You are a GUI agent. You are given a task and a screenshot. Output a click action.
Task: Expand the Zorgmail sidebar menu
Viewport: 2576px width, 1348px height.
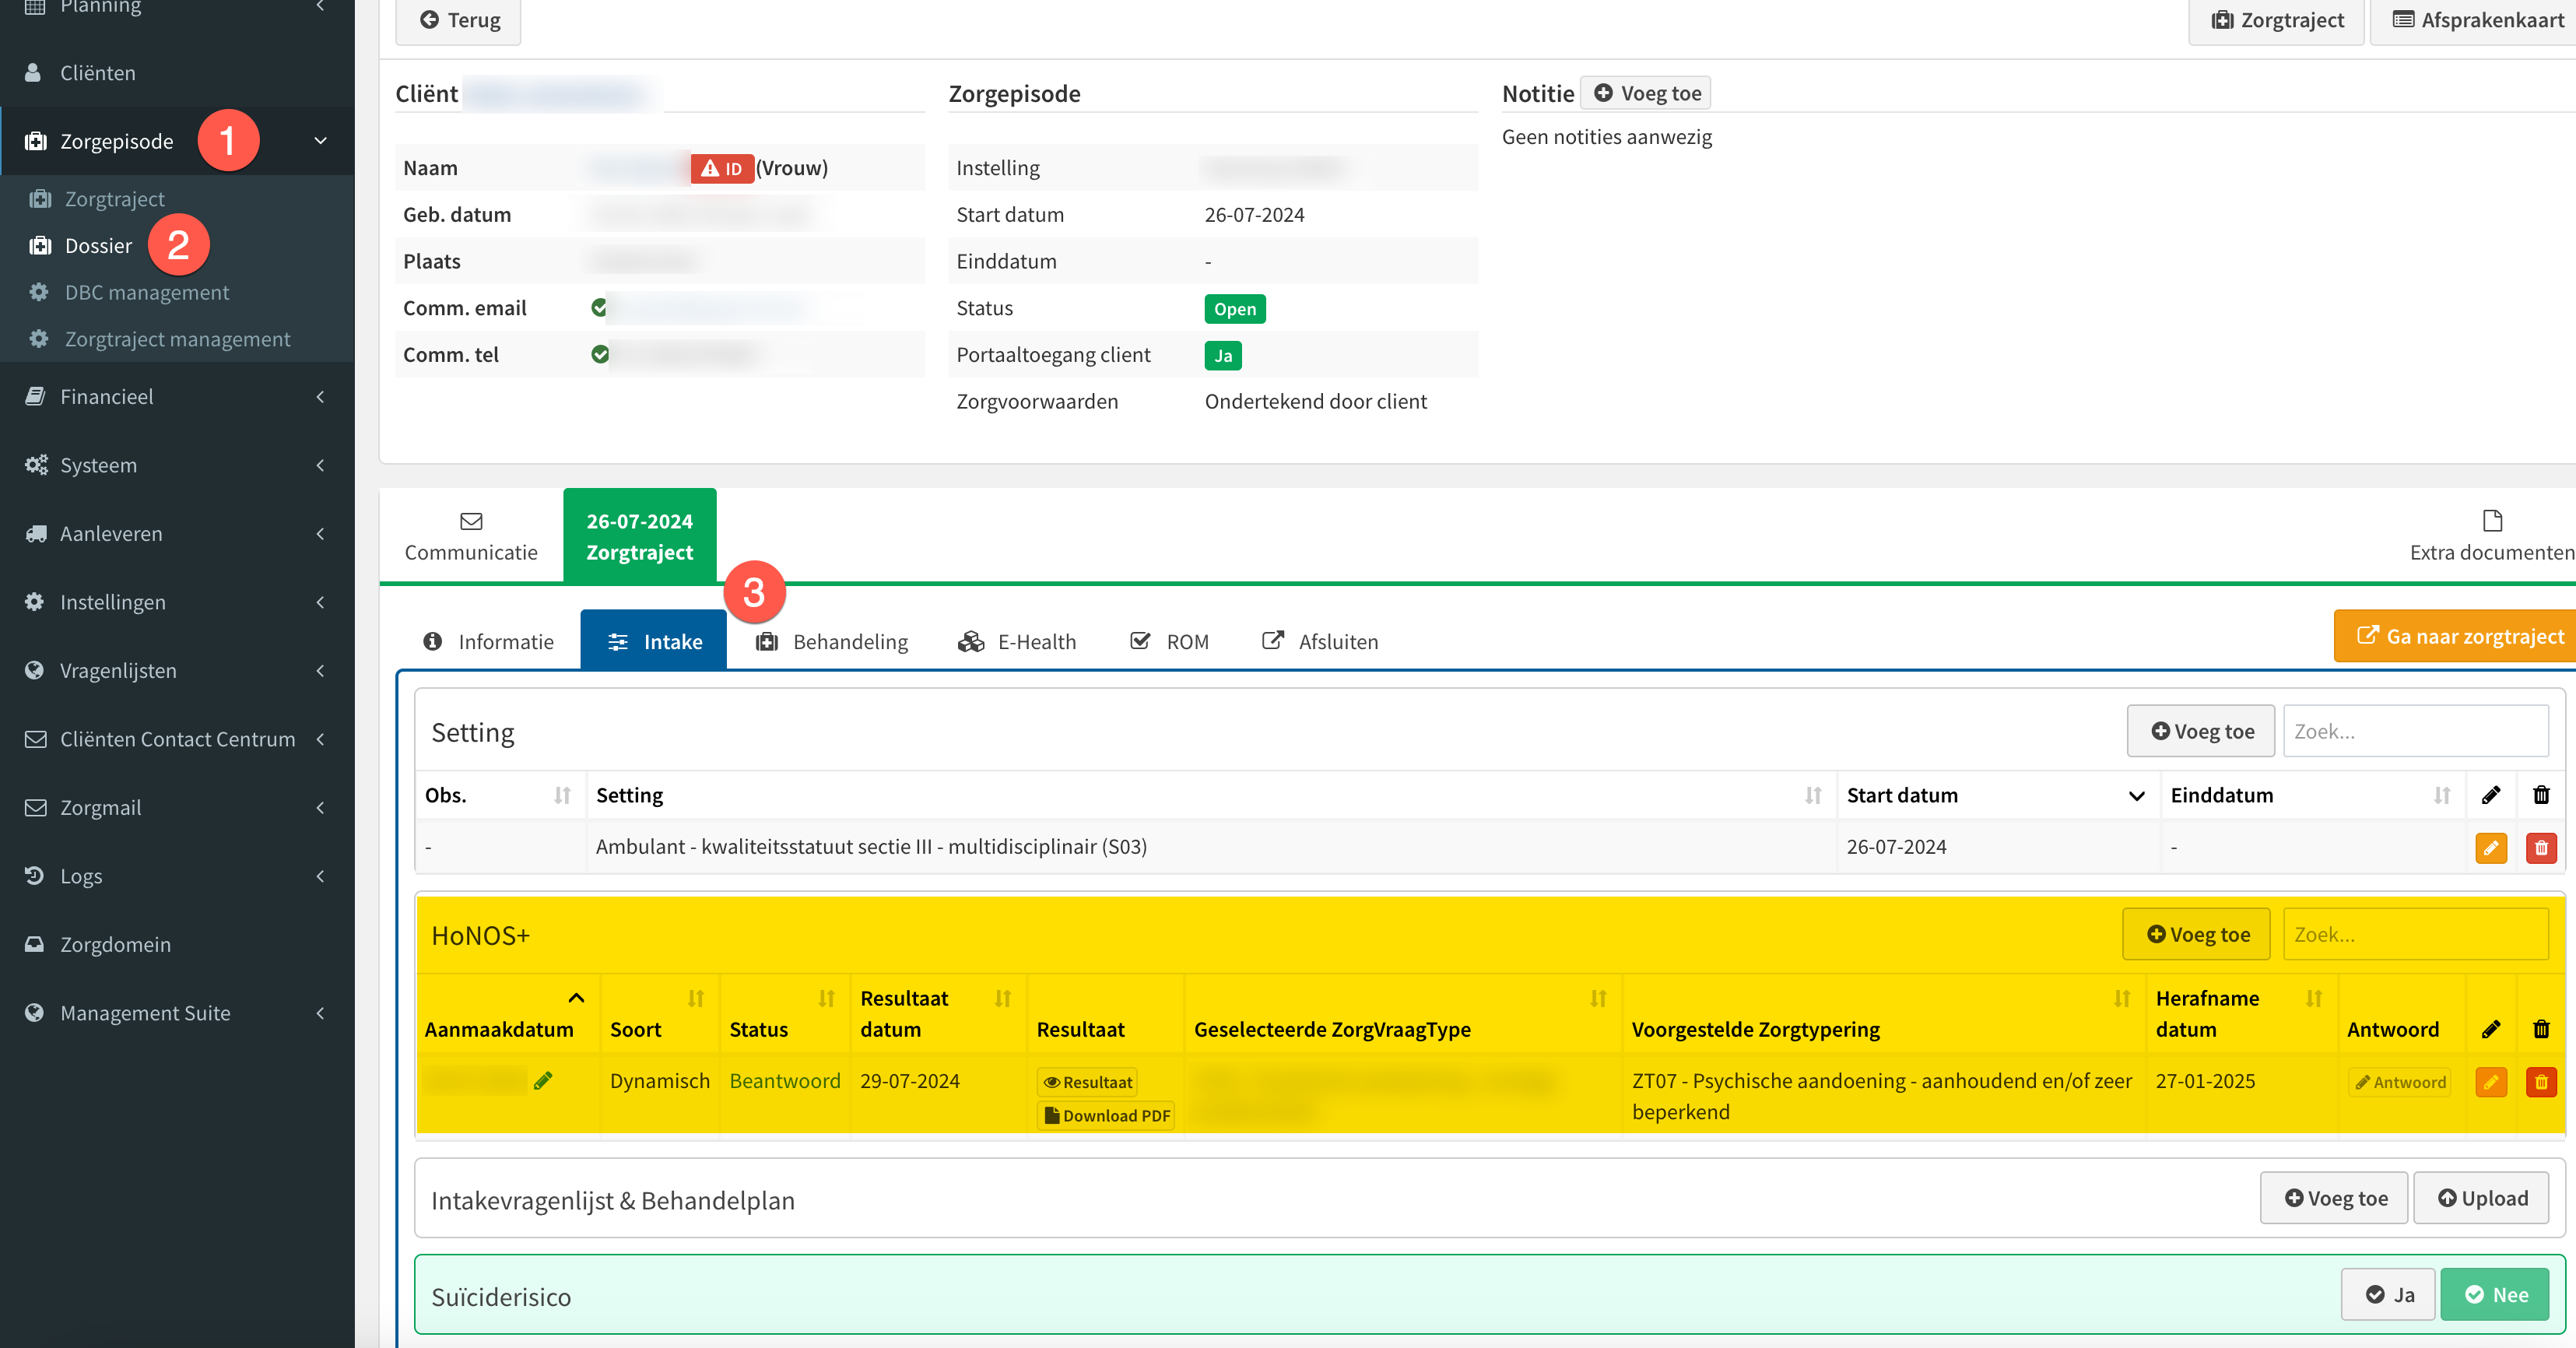click(320, 807)
